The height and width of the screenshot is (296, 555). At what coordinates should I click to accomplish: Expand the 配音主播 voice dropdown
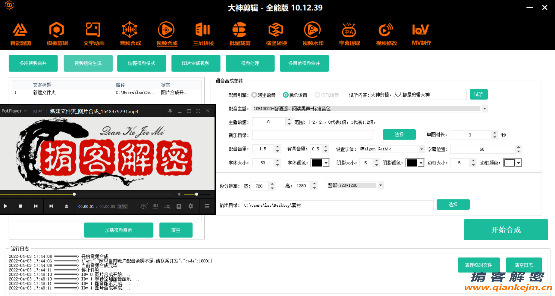(x=484, y=109)
